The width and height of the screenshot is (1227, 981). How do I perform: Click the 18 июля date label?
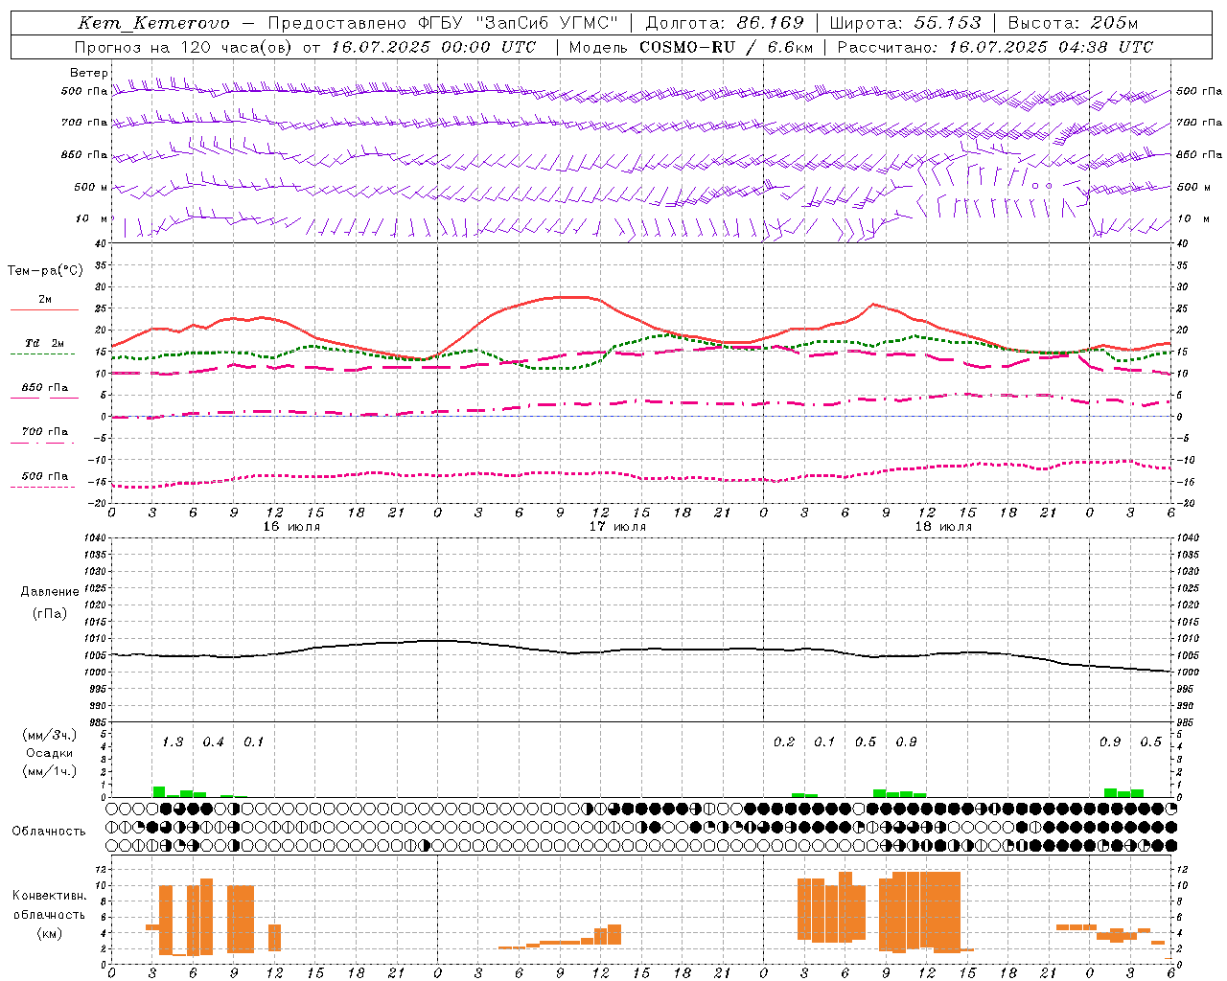point(943,527)
